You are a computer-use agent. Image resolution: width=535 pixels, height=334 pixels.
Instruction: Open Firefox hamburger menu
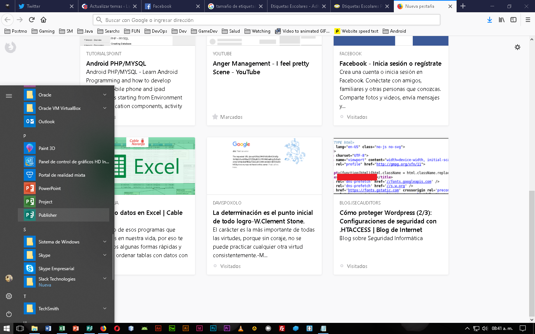pos(528,20)
